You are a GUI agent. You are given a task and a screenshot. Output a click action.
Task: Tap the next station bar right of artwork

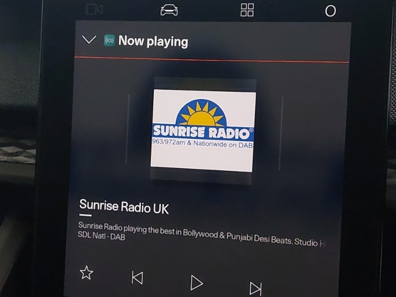[281, 134]
